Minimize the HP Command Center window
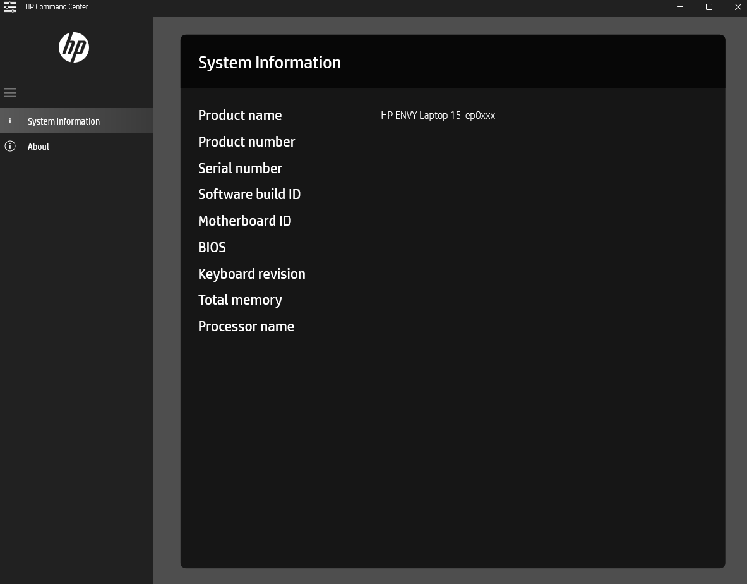Viewport: 747px width, 584px height. 680,7
